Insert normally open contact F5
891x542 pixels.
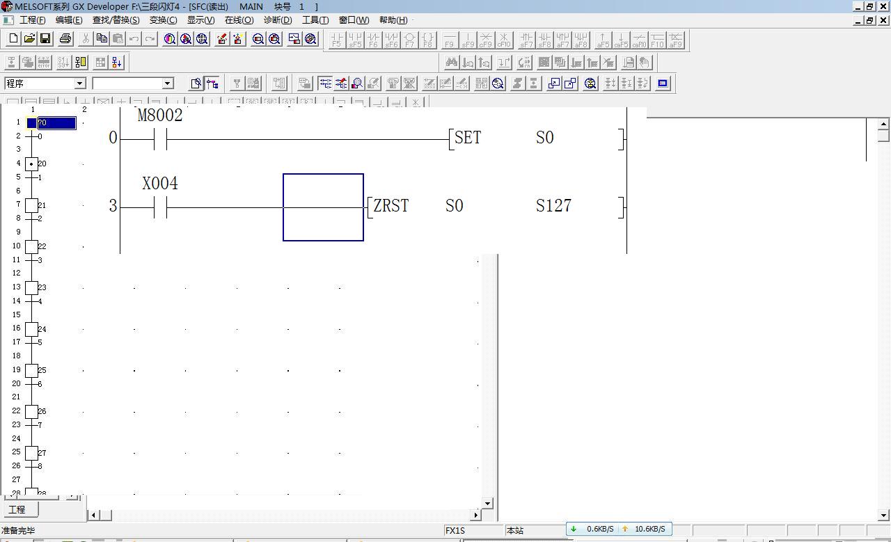coord(337,40)
